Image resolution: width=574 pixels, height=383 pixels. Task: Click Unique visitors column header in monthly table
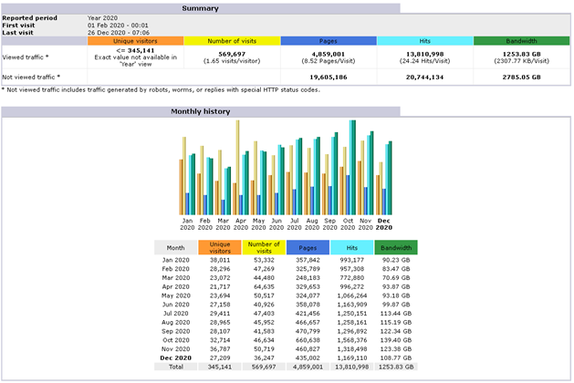click(x=219, y=246)
